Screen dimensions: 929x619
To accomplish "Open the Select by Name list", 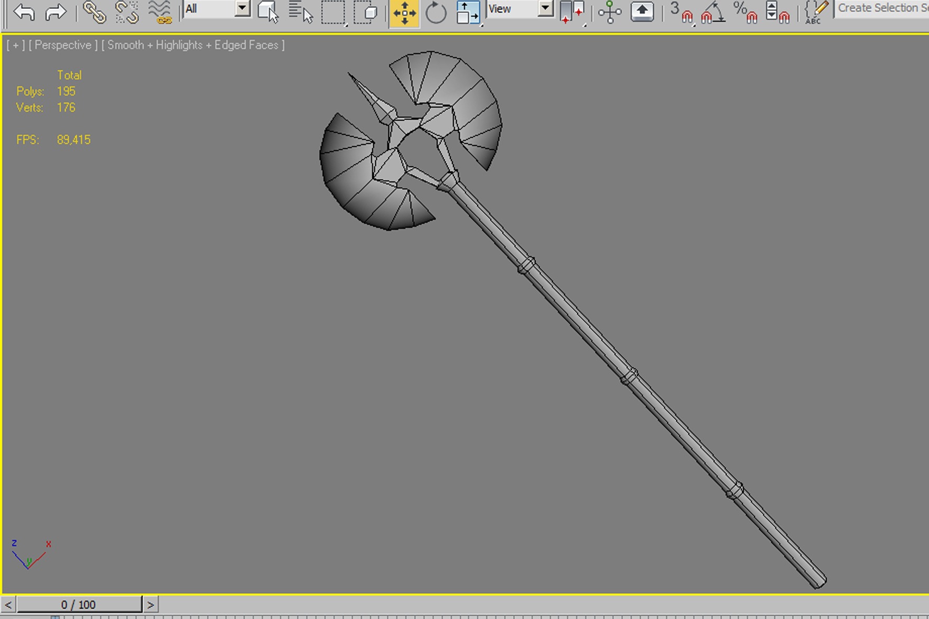I will tap(300, 12).
